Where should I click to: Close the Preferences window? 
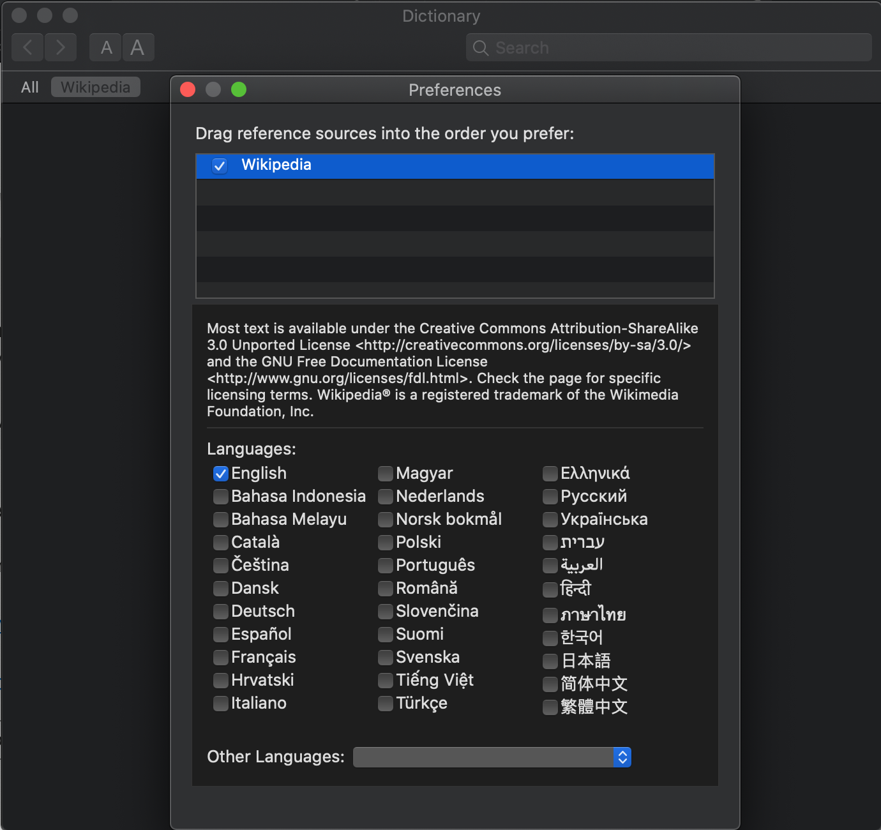pyautogui.click(x=188, y=89)
